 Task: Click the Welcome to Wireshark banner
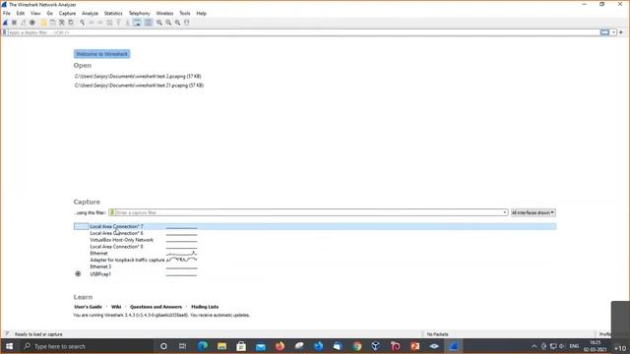click(x=102, y=54)
